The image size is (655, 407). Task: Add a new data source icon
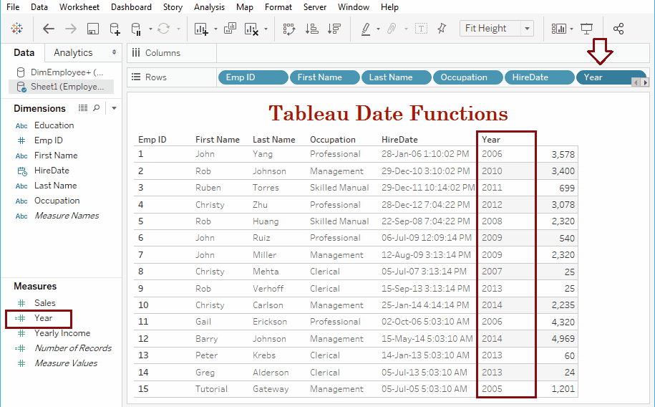coord(115,29)
